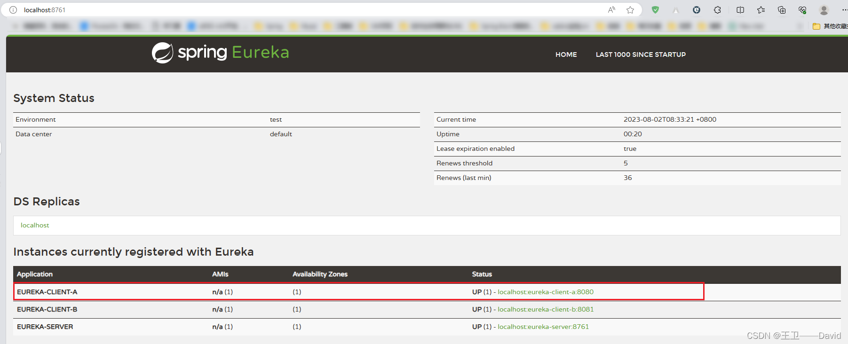Click the Environment label
The height and width of the screenshot is (344, 848).
(36, 119)
